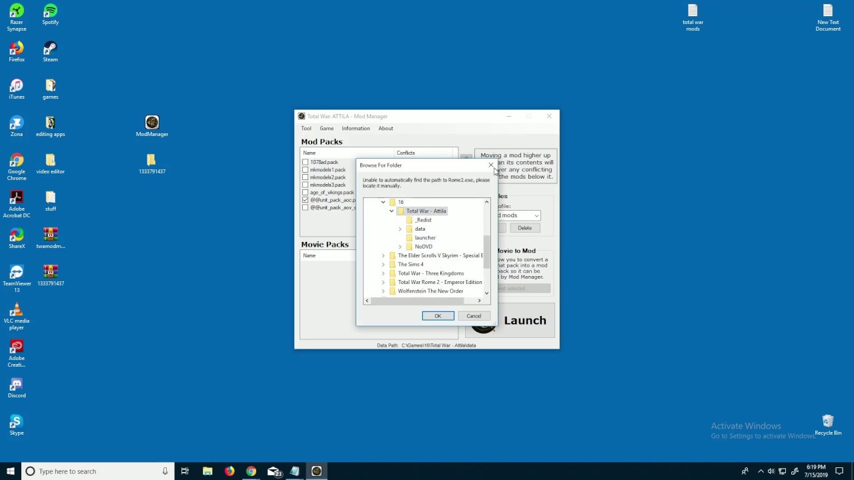This screenshot has height=480, width=854.
Task: Open File Explorer from the taskbar
Action: (207, 471)
